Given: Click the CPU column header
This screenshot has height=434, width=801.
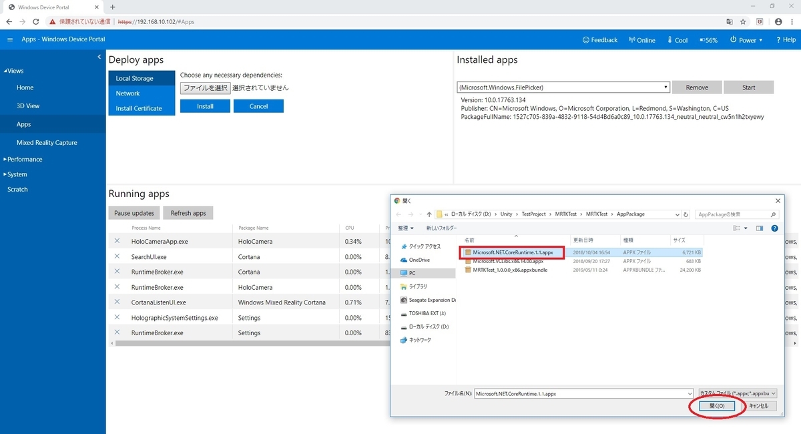Looking at the screenshot, I should 350,228.
